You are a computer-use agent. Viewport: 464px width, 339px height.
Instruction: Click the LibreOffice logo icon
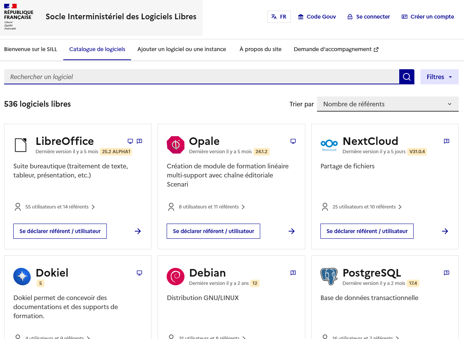point(21,145)
